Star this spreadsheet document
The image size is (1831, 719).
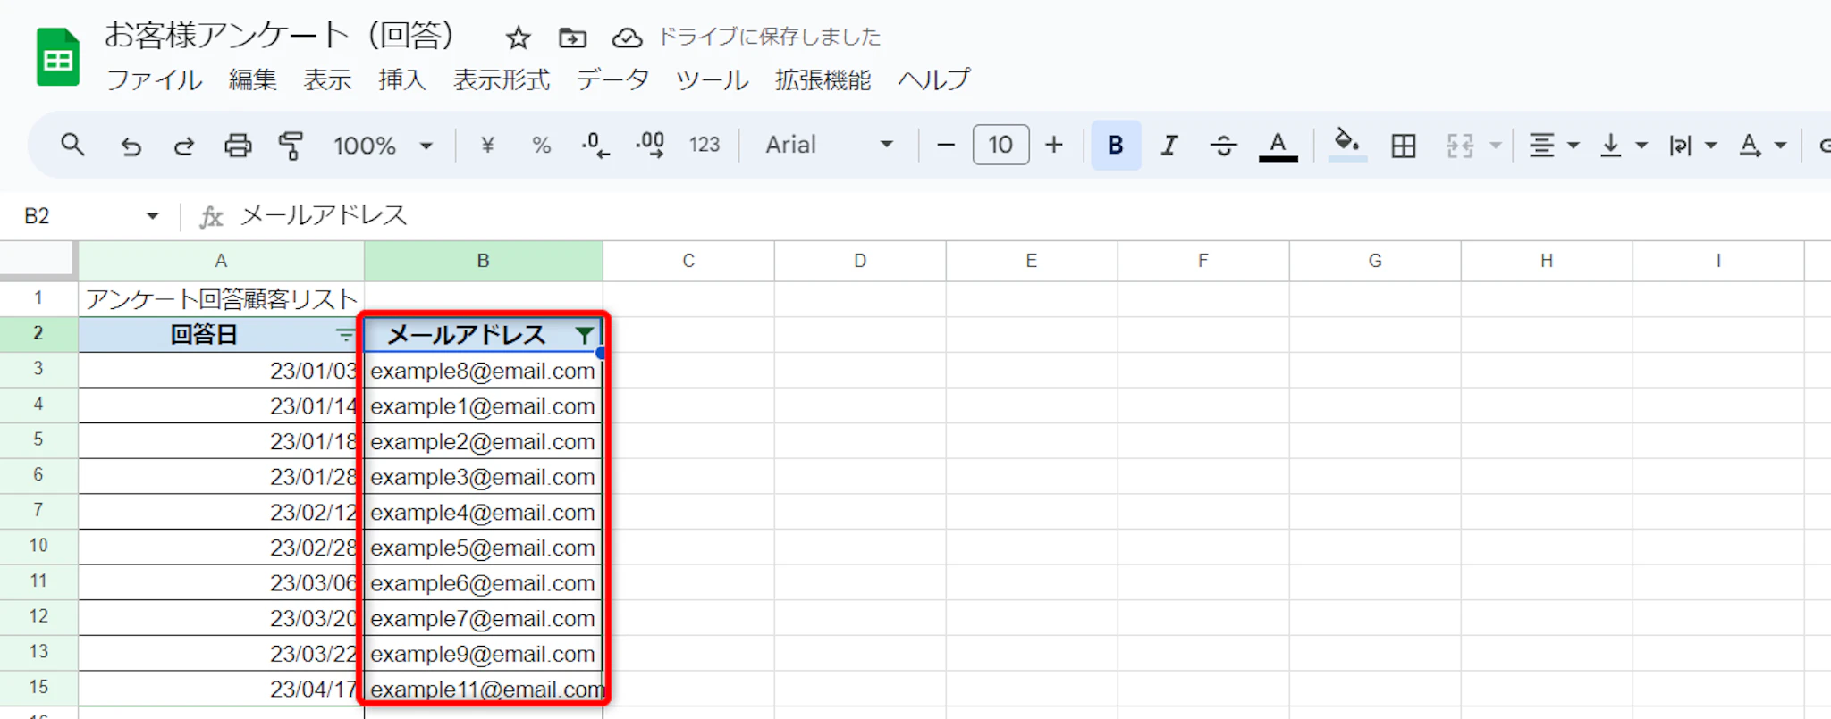coord(518,38)
